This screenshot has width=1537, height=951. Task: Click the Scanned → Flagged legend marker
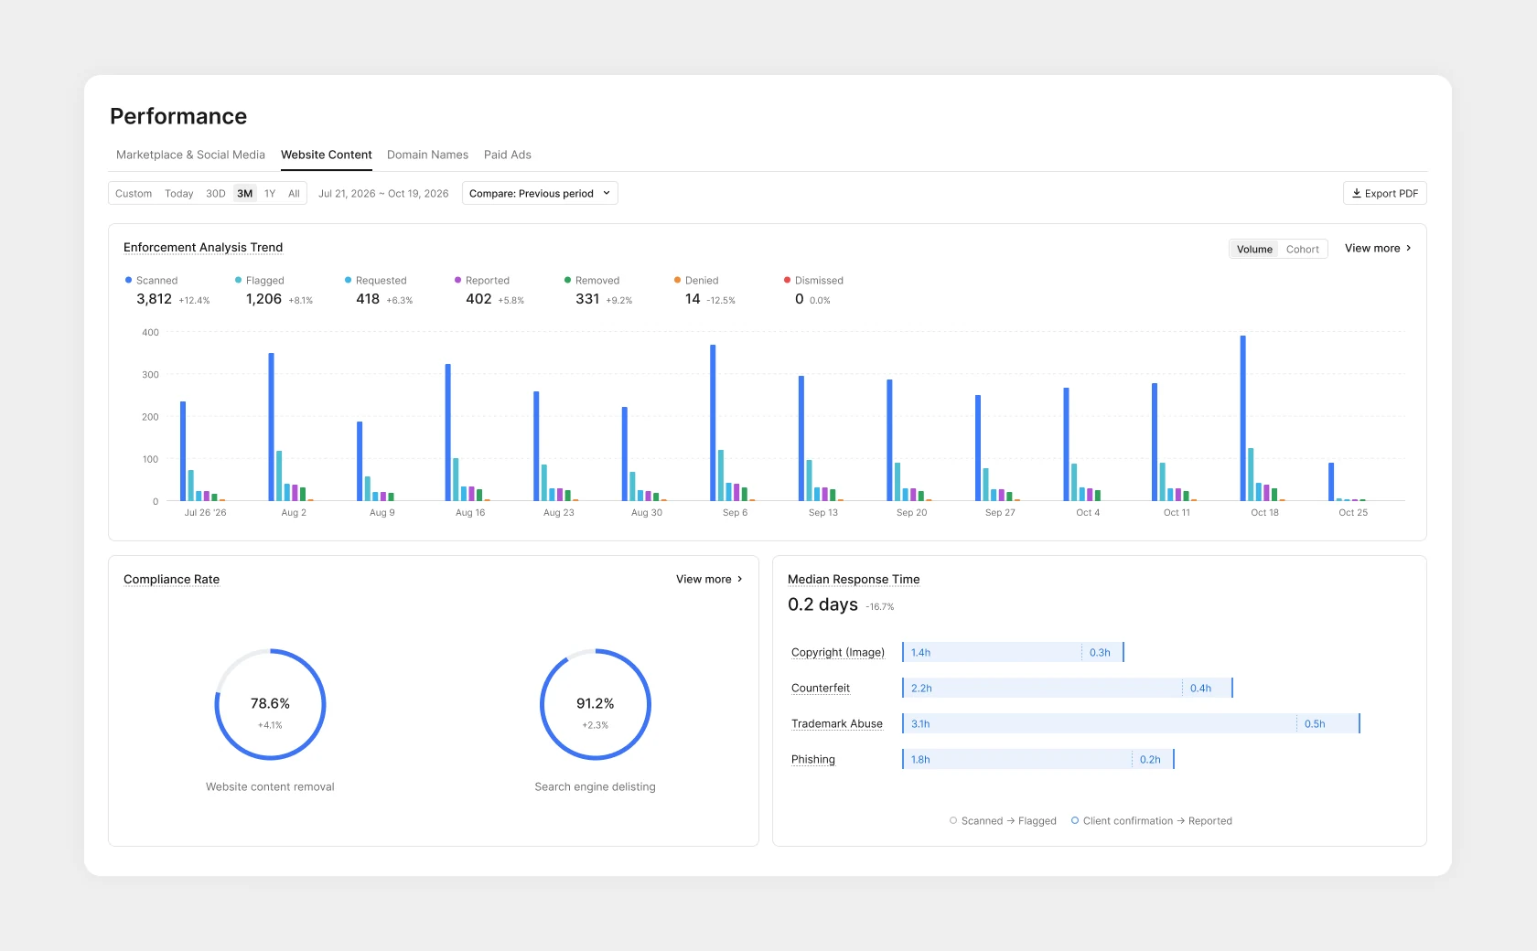953,820
